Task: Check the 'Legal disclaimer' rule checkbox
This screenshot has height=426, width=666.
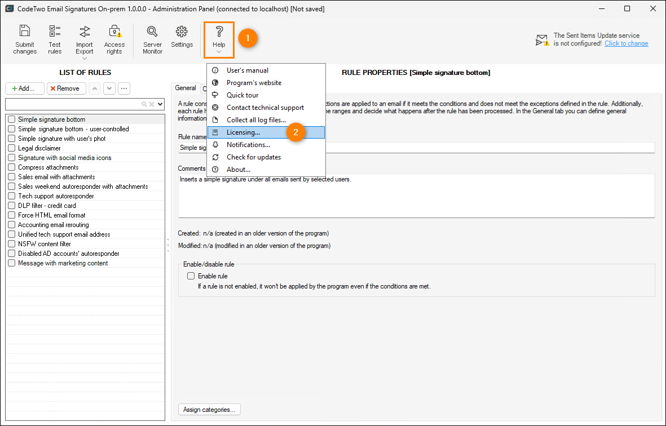Action: pyautogui.click(x=11, y=148)
